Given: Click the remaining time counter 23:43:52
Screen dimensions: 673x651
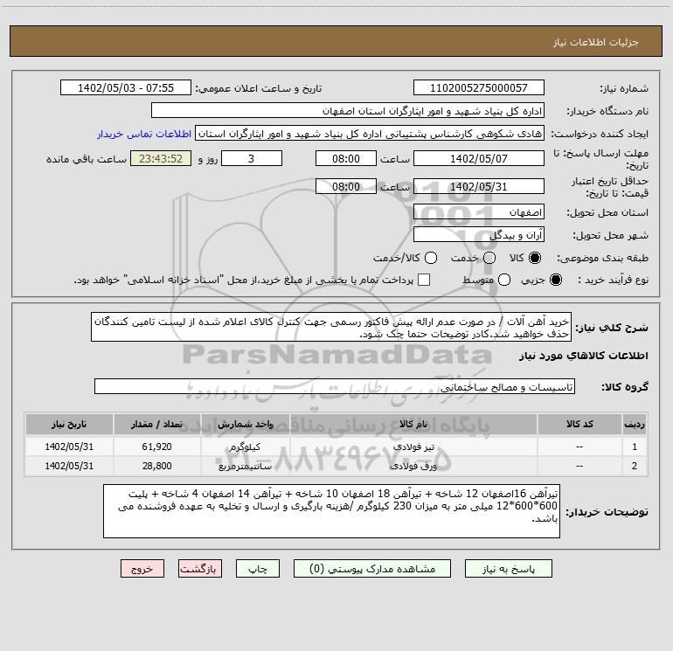Looking at the screenshot, I should click(161, 158).
